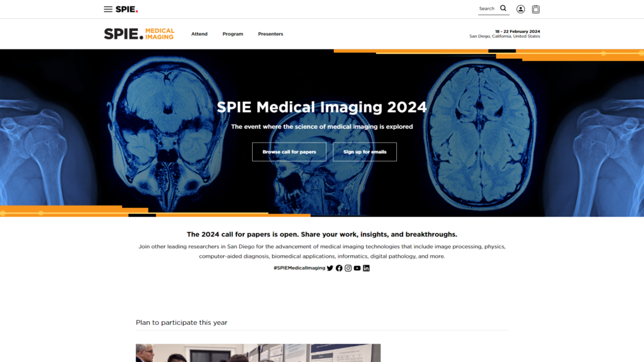Open the calendar schedule icon
The image size is (644, 362).
click(x=536, y=9)
